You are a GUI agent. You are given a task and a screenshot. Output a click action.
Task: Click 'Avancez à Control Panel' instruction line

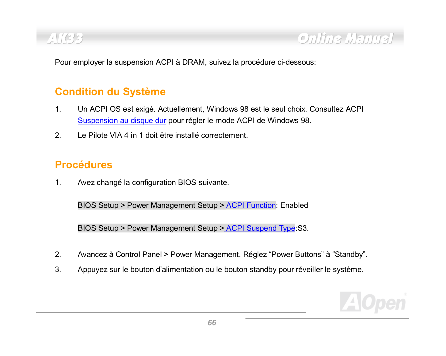pos(222,254)
